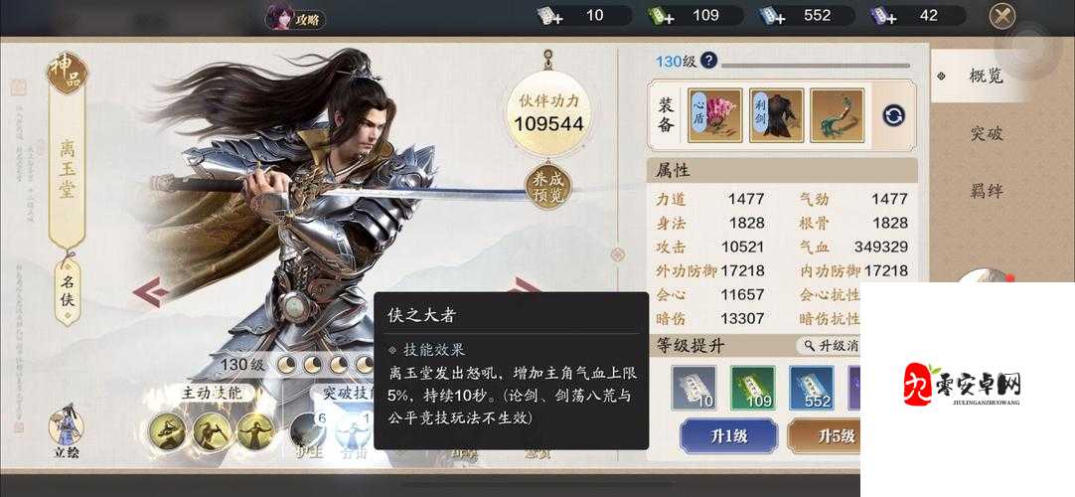Open the 攻略 guide avatar icon

point(280,17)
